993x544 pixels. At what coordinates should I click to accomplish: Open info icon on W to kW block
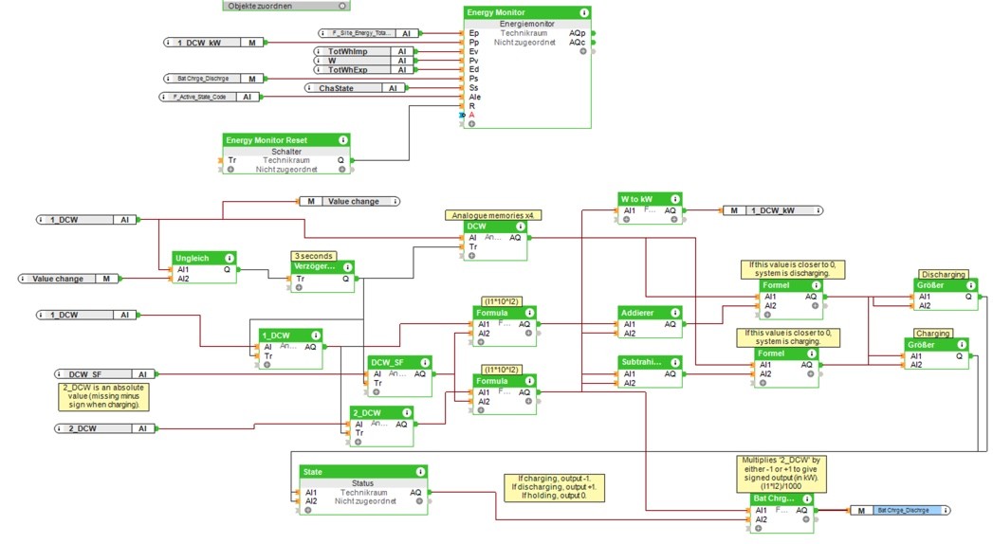(675, 199)
